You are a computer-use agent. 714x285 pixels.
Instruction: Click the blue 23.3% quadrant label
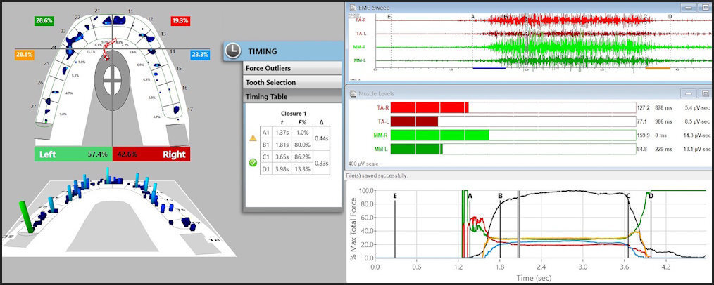tap(200, 54)
